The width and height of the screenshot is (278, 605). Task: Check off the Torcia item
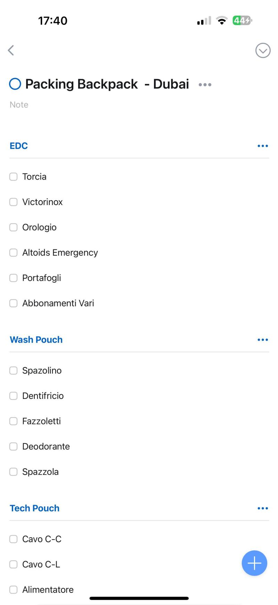coord(13,177)
